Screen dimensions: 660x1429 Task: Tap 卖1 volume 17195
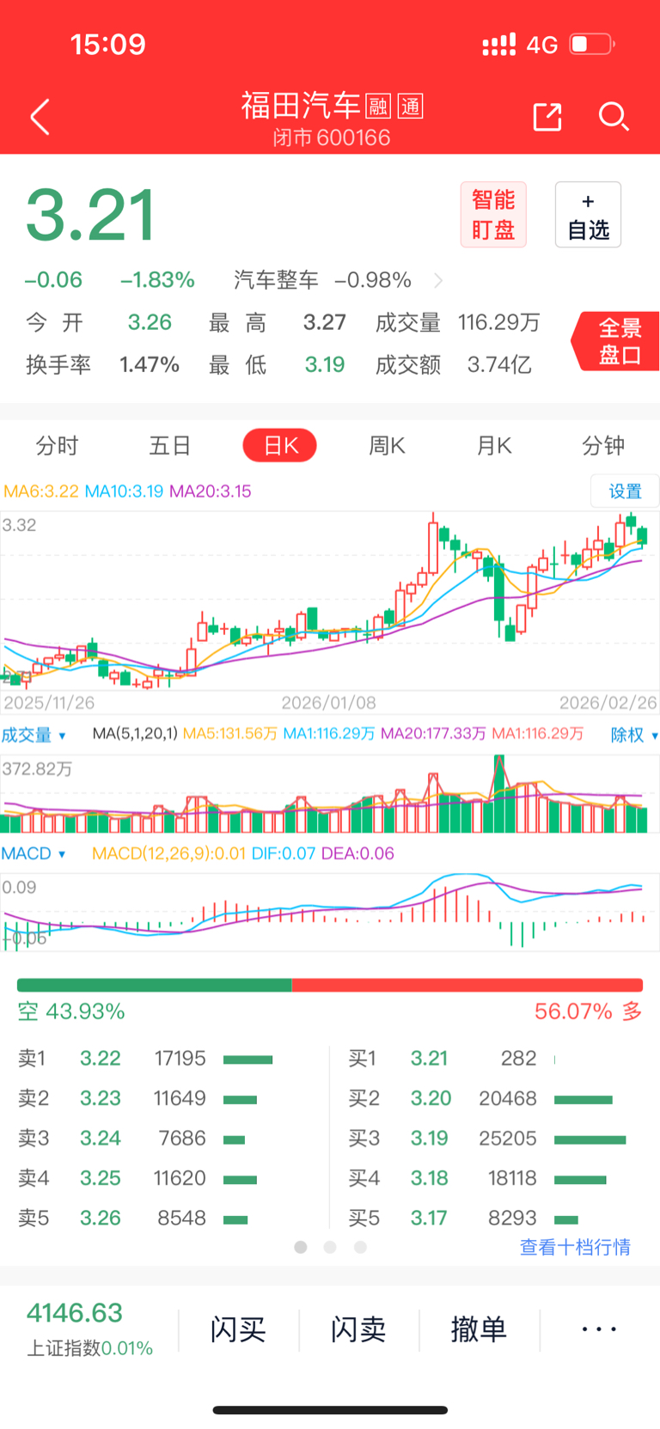[x=180, y=1058]
